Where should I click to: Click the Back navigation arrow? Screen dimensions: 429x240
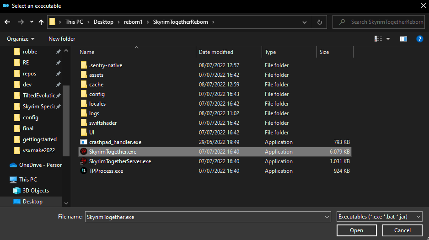[x=7, y=22]
